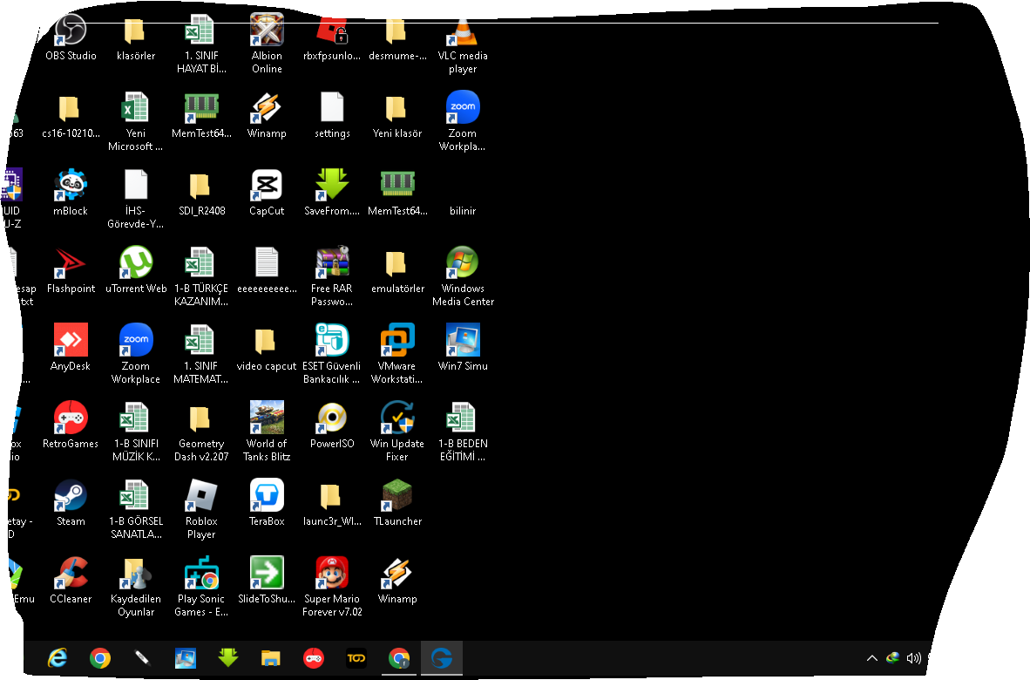Open the OBS Studio desktop shortcut
1030x680 pixels.
(x=71, y=37)
